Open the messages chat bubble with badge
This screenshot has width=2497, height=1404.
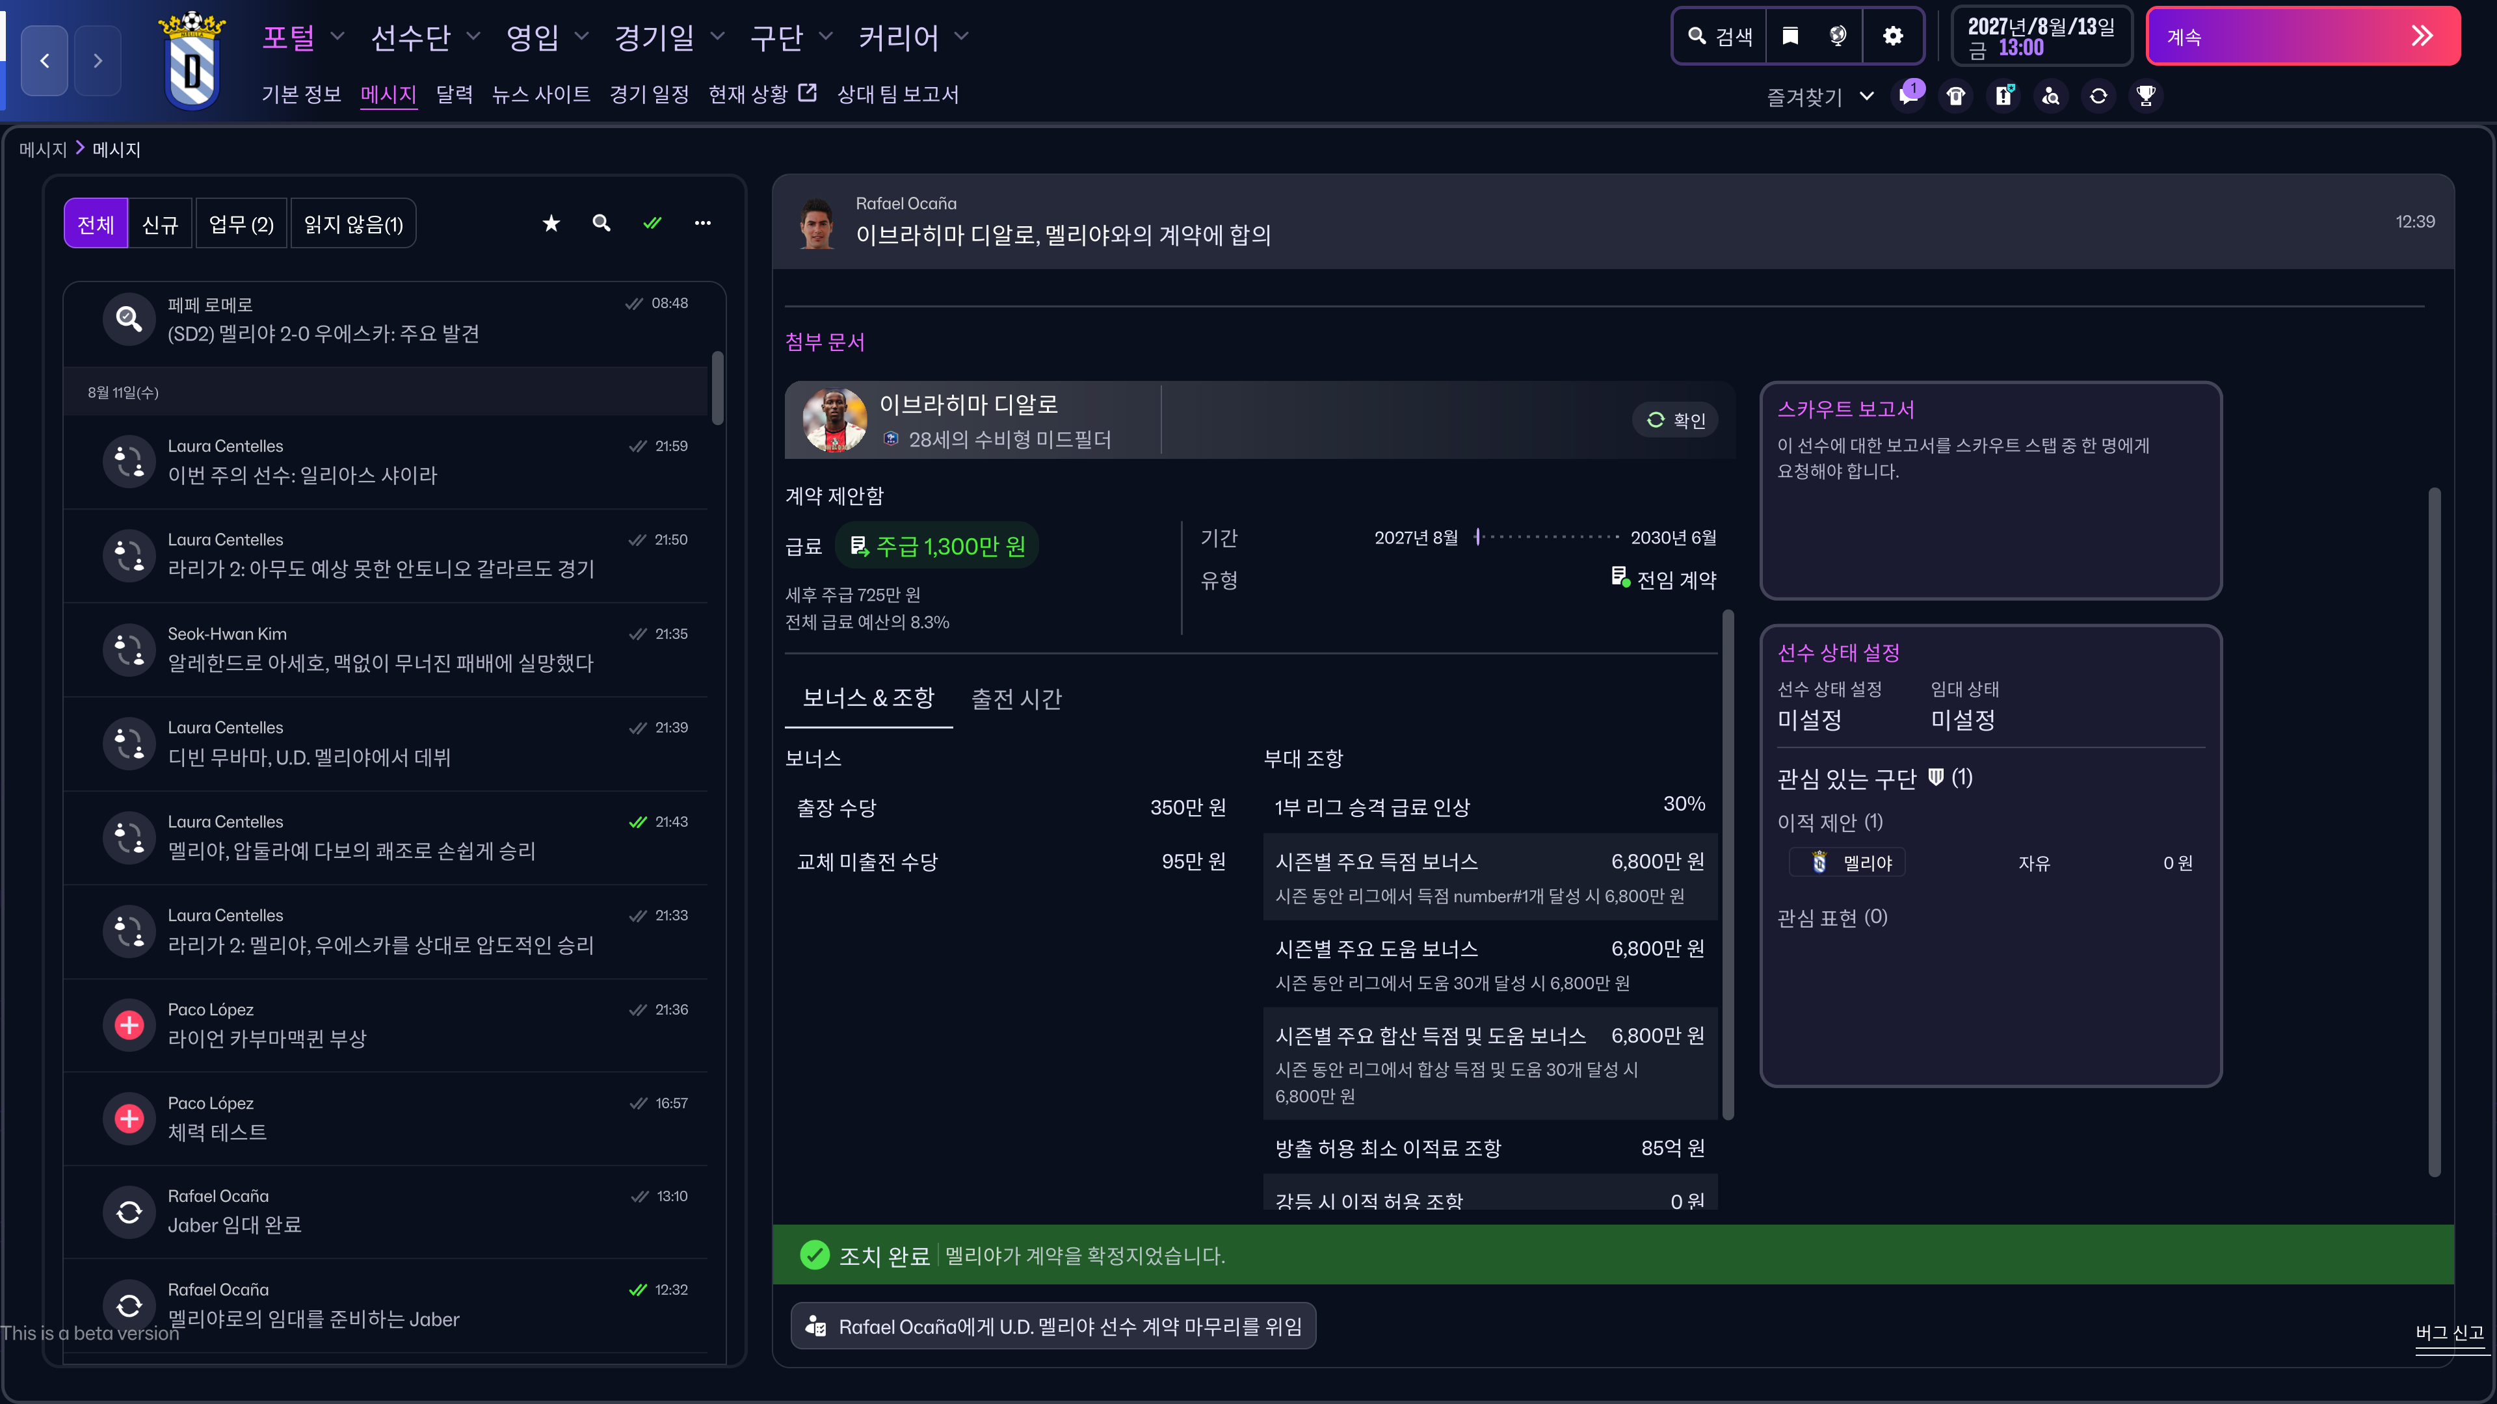point(1909,95)
